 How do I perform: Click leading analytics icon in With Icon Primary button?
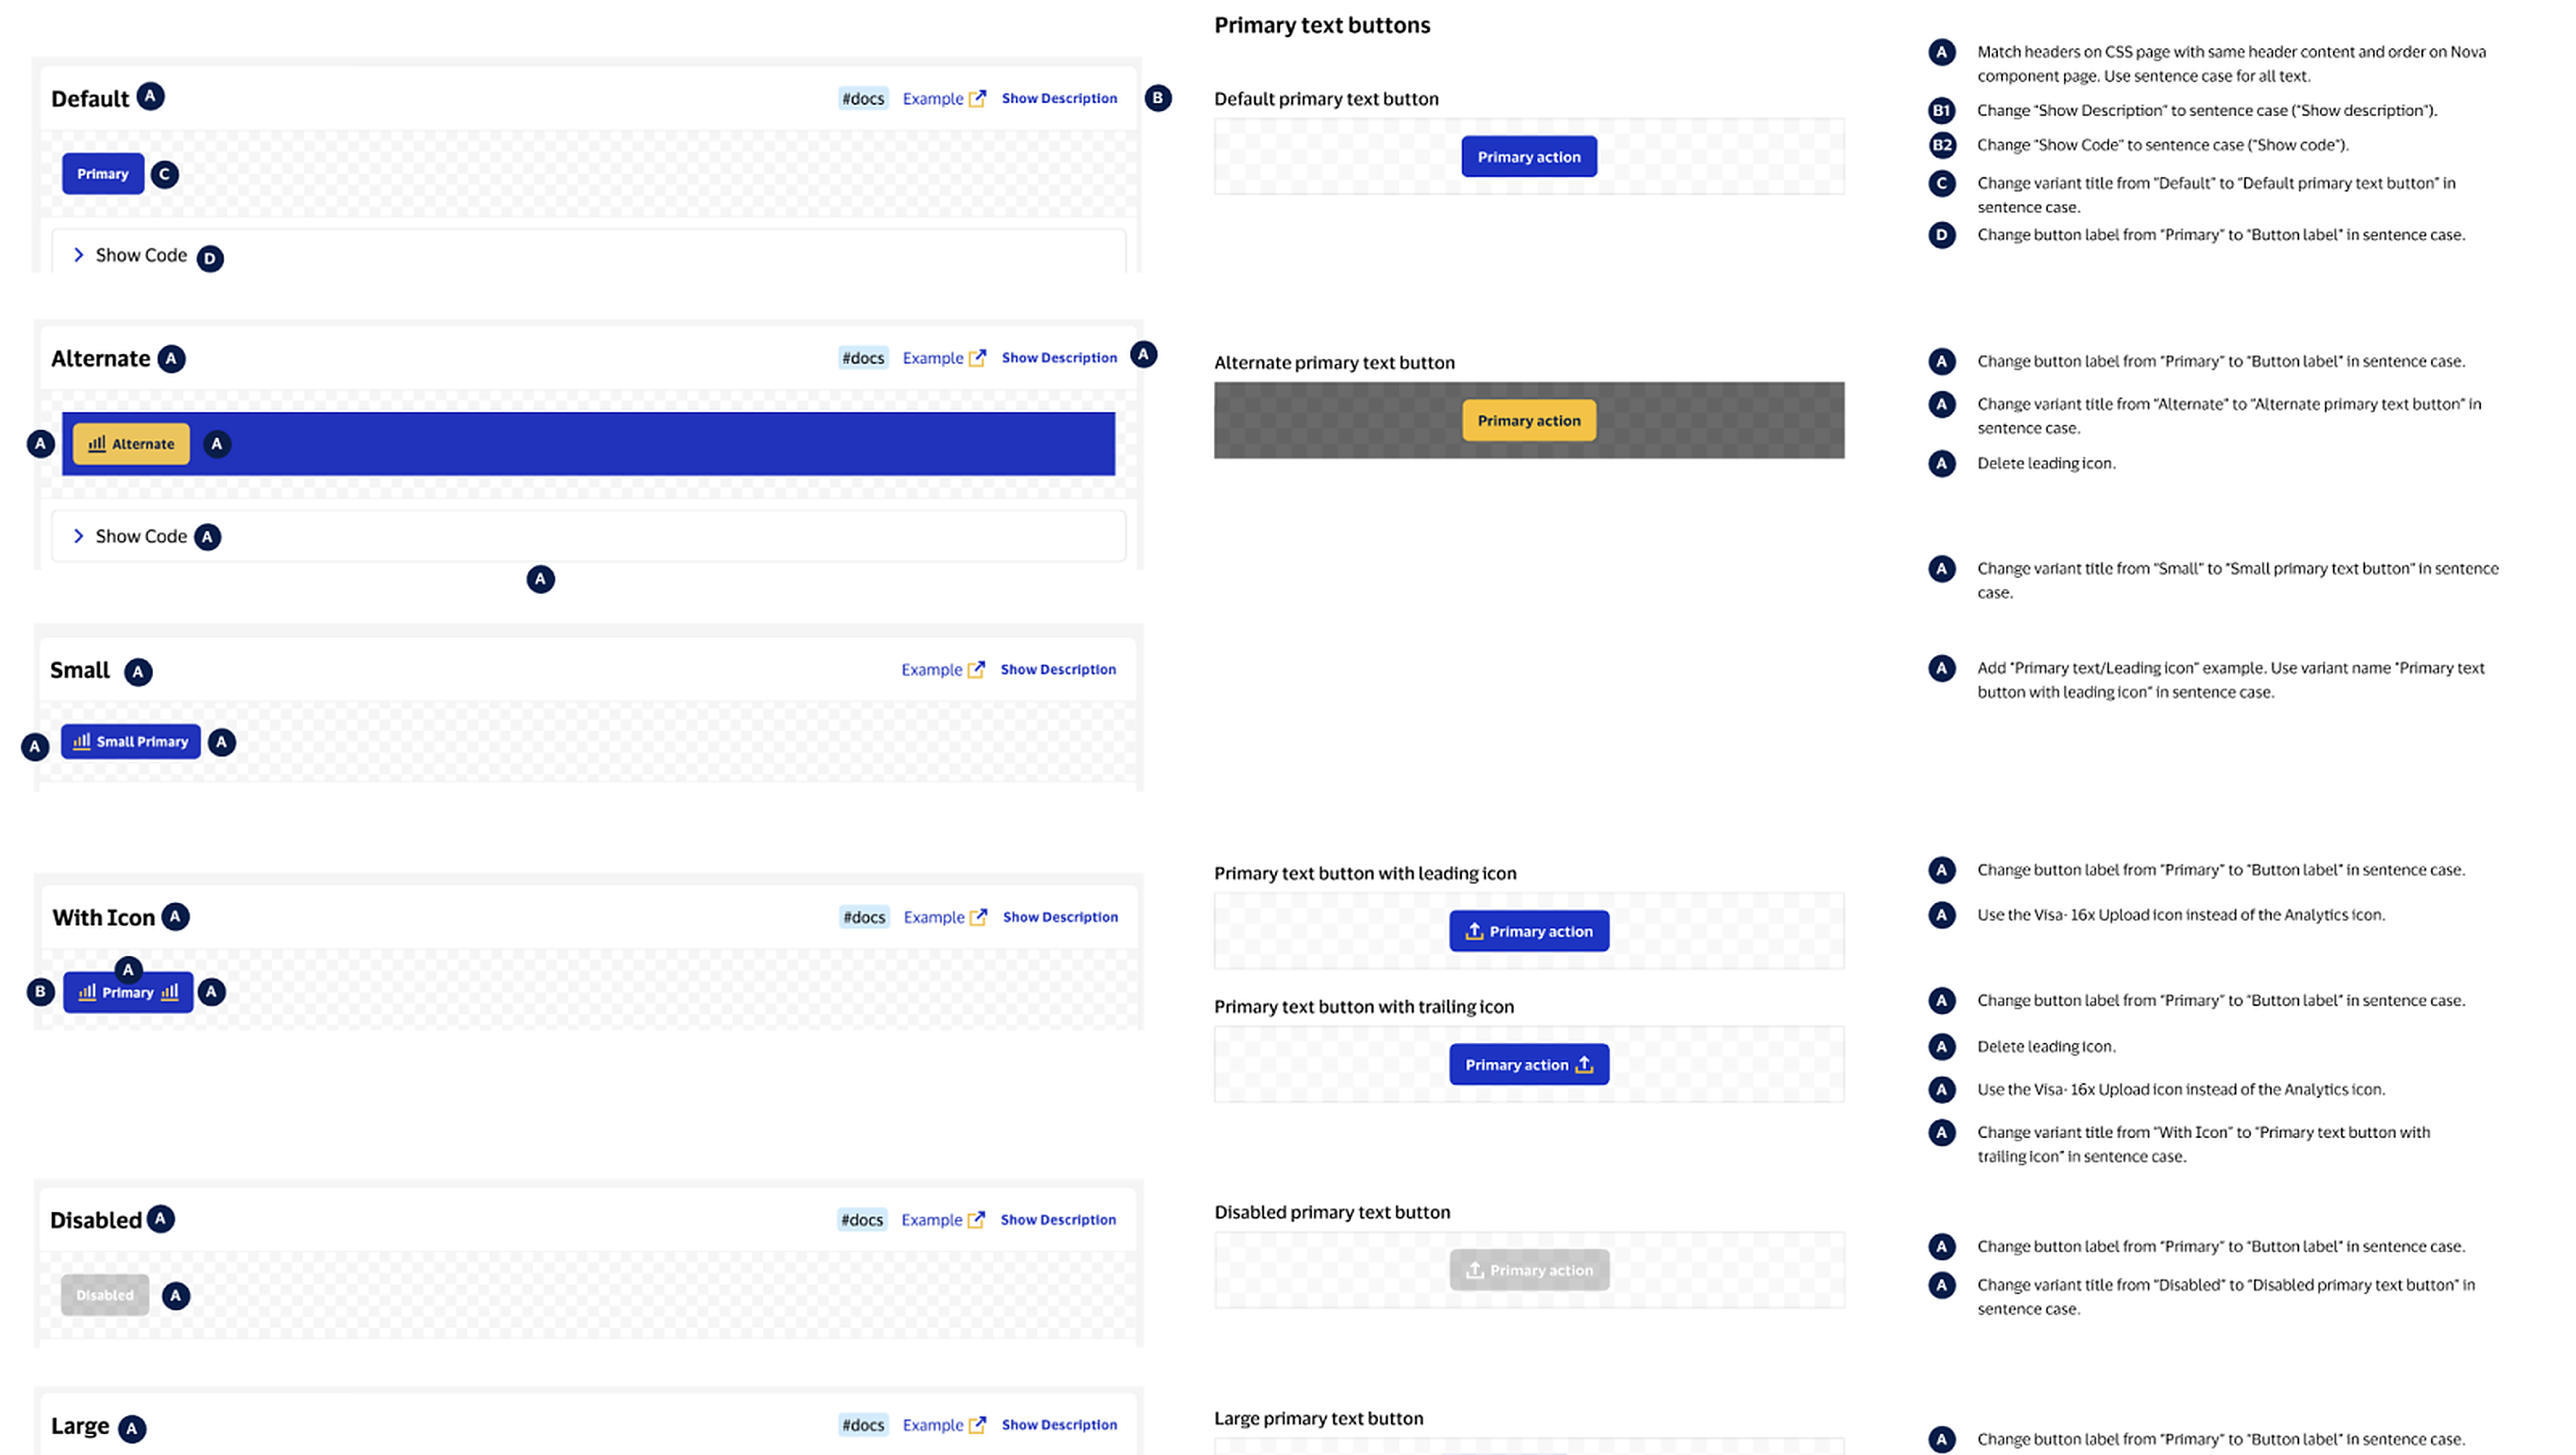[87, 993]
